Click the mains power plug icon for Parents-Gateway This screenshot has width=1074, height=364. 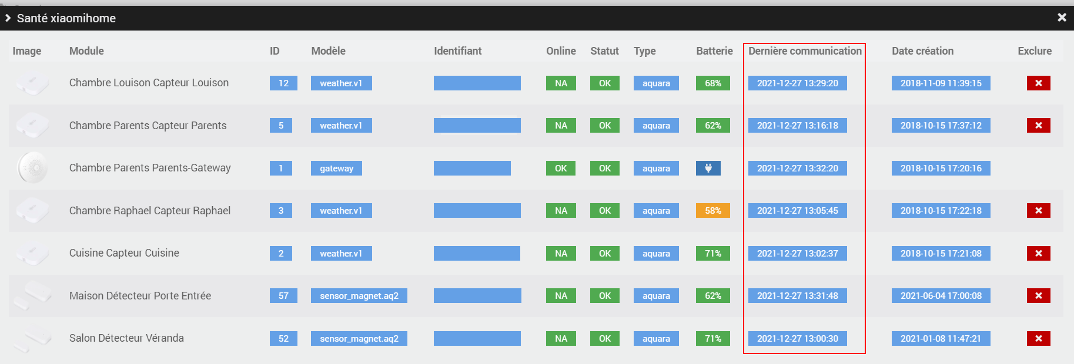708,168
